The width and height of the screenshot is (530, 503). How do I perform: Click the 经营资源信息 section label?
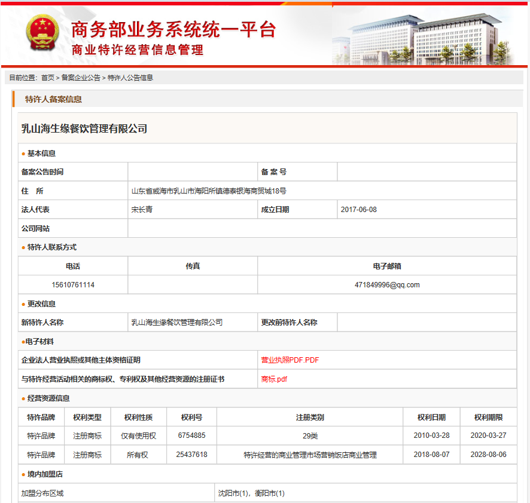48,398
